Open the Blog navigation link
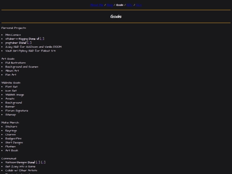The width and height of the screenshot is (232, 174). pyautogui.click(x=110, y=5)
